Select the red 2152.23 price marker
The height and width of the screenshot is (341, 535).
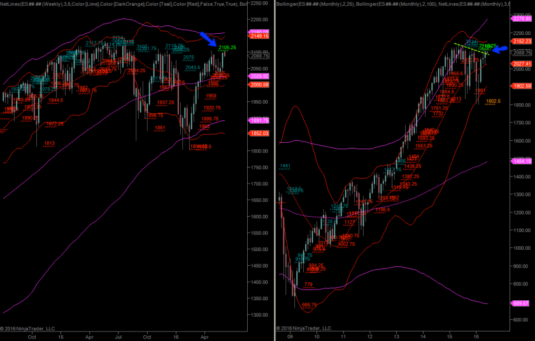coord(521,41)
